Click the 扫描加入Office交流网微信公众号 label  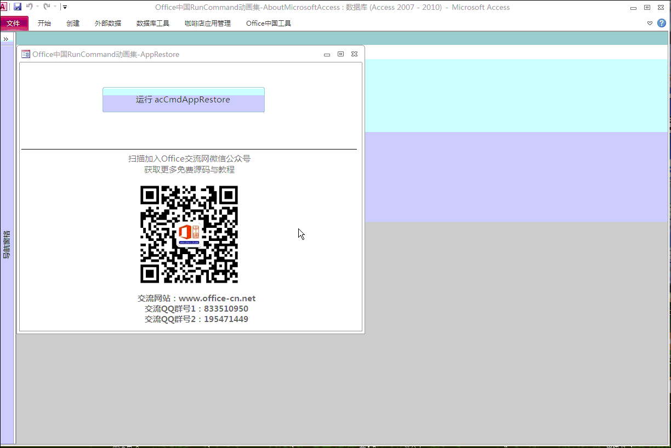[189, 159]
